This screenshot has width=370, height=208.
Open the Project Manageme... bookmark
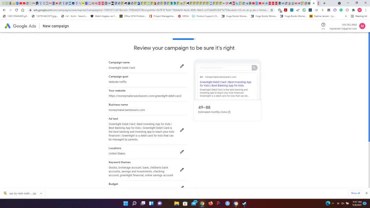pos(162,16)
